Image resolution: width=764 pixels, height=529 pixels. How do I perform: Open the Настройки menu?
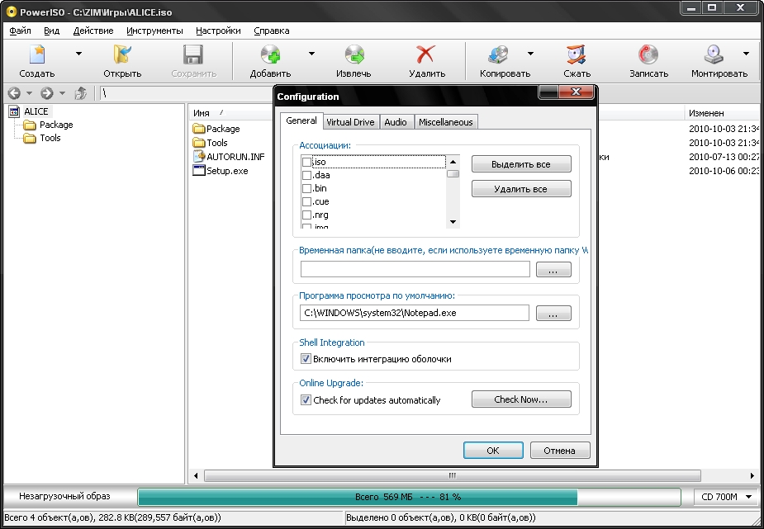(218, 31)
